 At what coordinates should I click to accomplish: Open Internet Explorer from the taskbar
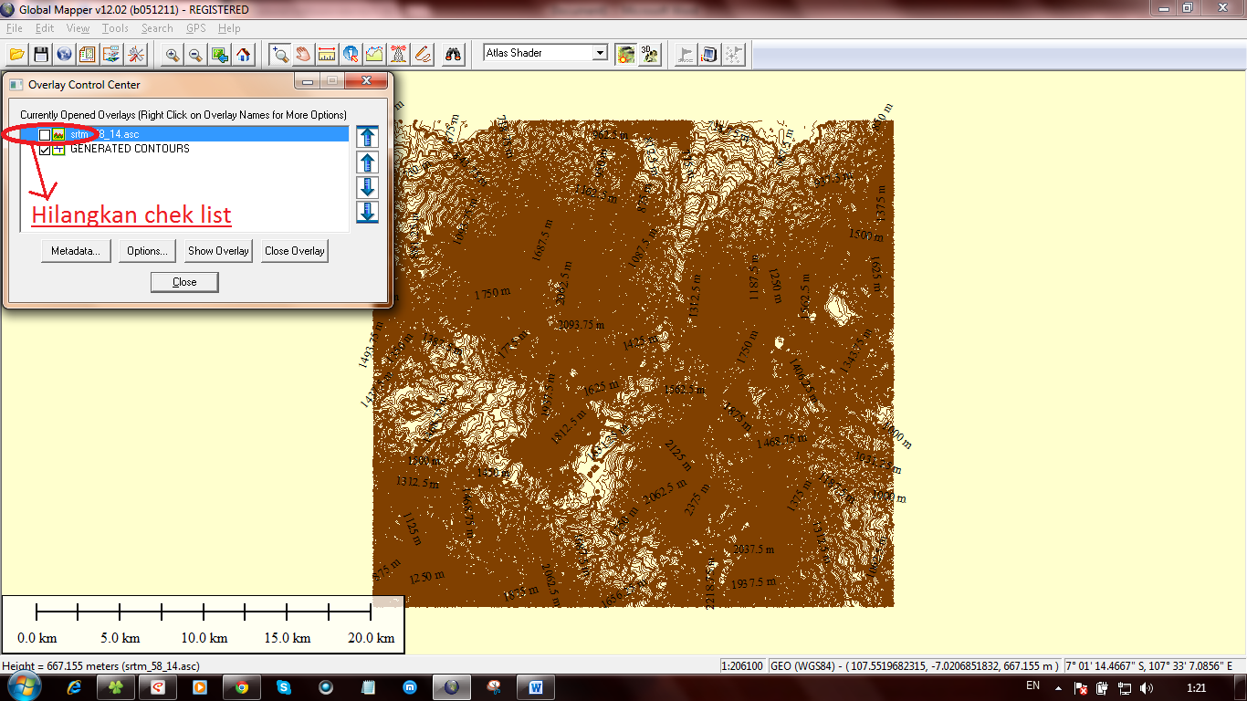click(75, 687)
